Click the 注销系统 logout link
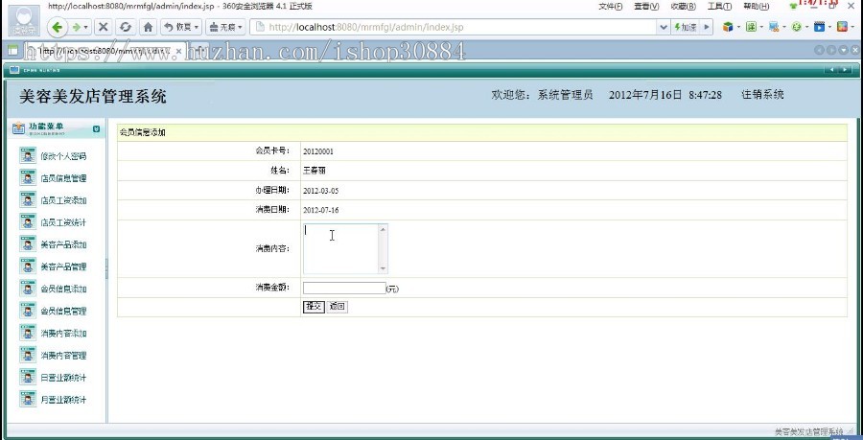This screenshot has width=863, height=440. point(762,95)
